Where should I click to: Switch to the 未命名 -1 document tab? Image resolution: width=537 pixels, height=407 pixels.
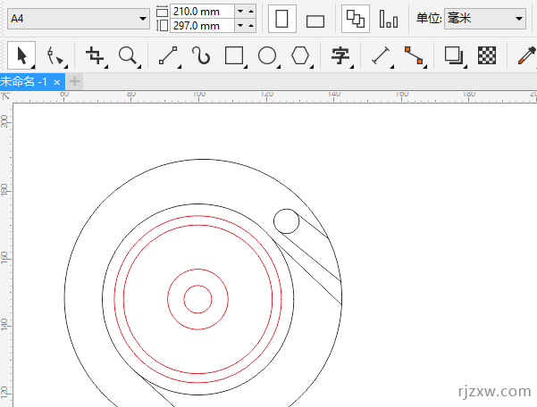(25, 81)
